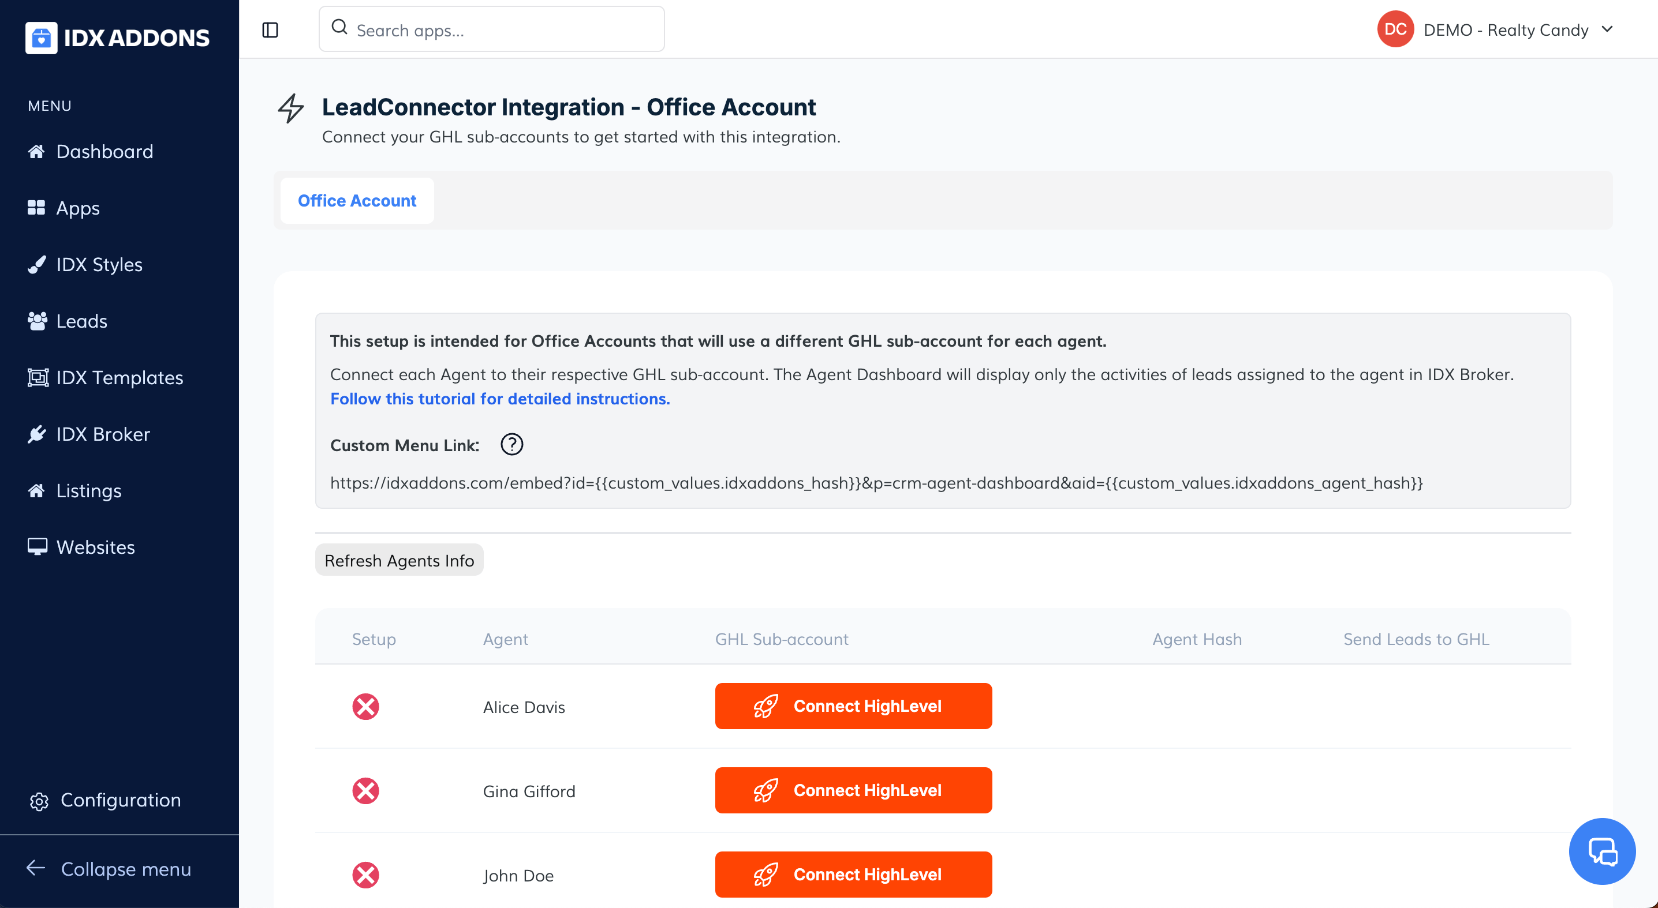Viewport: 1658px width, 908px height.
Task: Open the chat support bubble
Action: point(1602,851)
